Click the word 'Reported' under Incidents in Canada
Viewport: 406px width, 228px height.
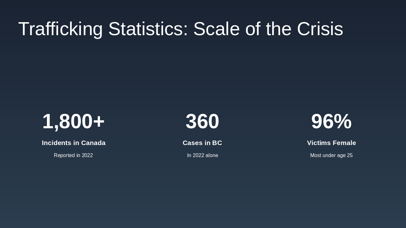[x=64, y=155]
